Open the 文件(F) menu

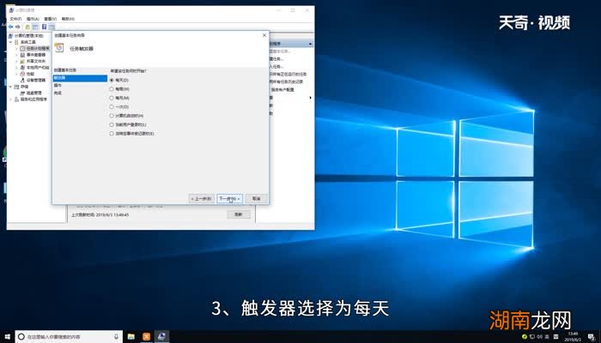click(15, 19)
